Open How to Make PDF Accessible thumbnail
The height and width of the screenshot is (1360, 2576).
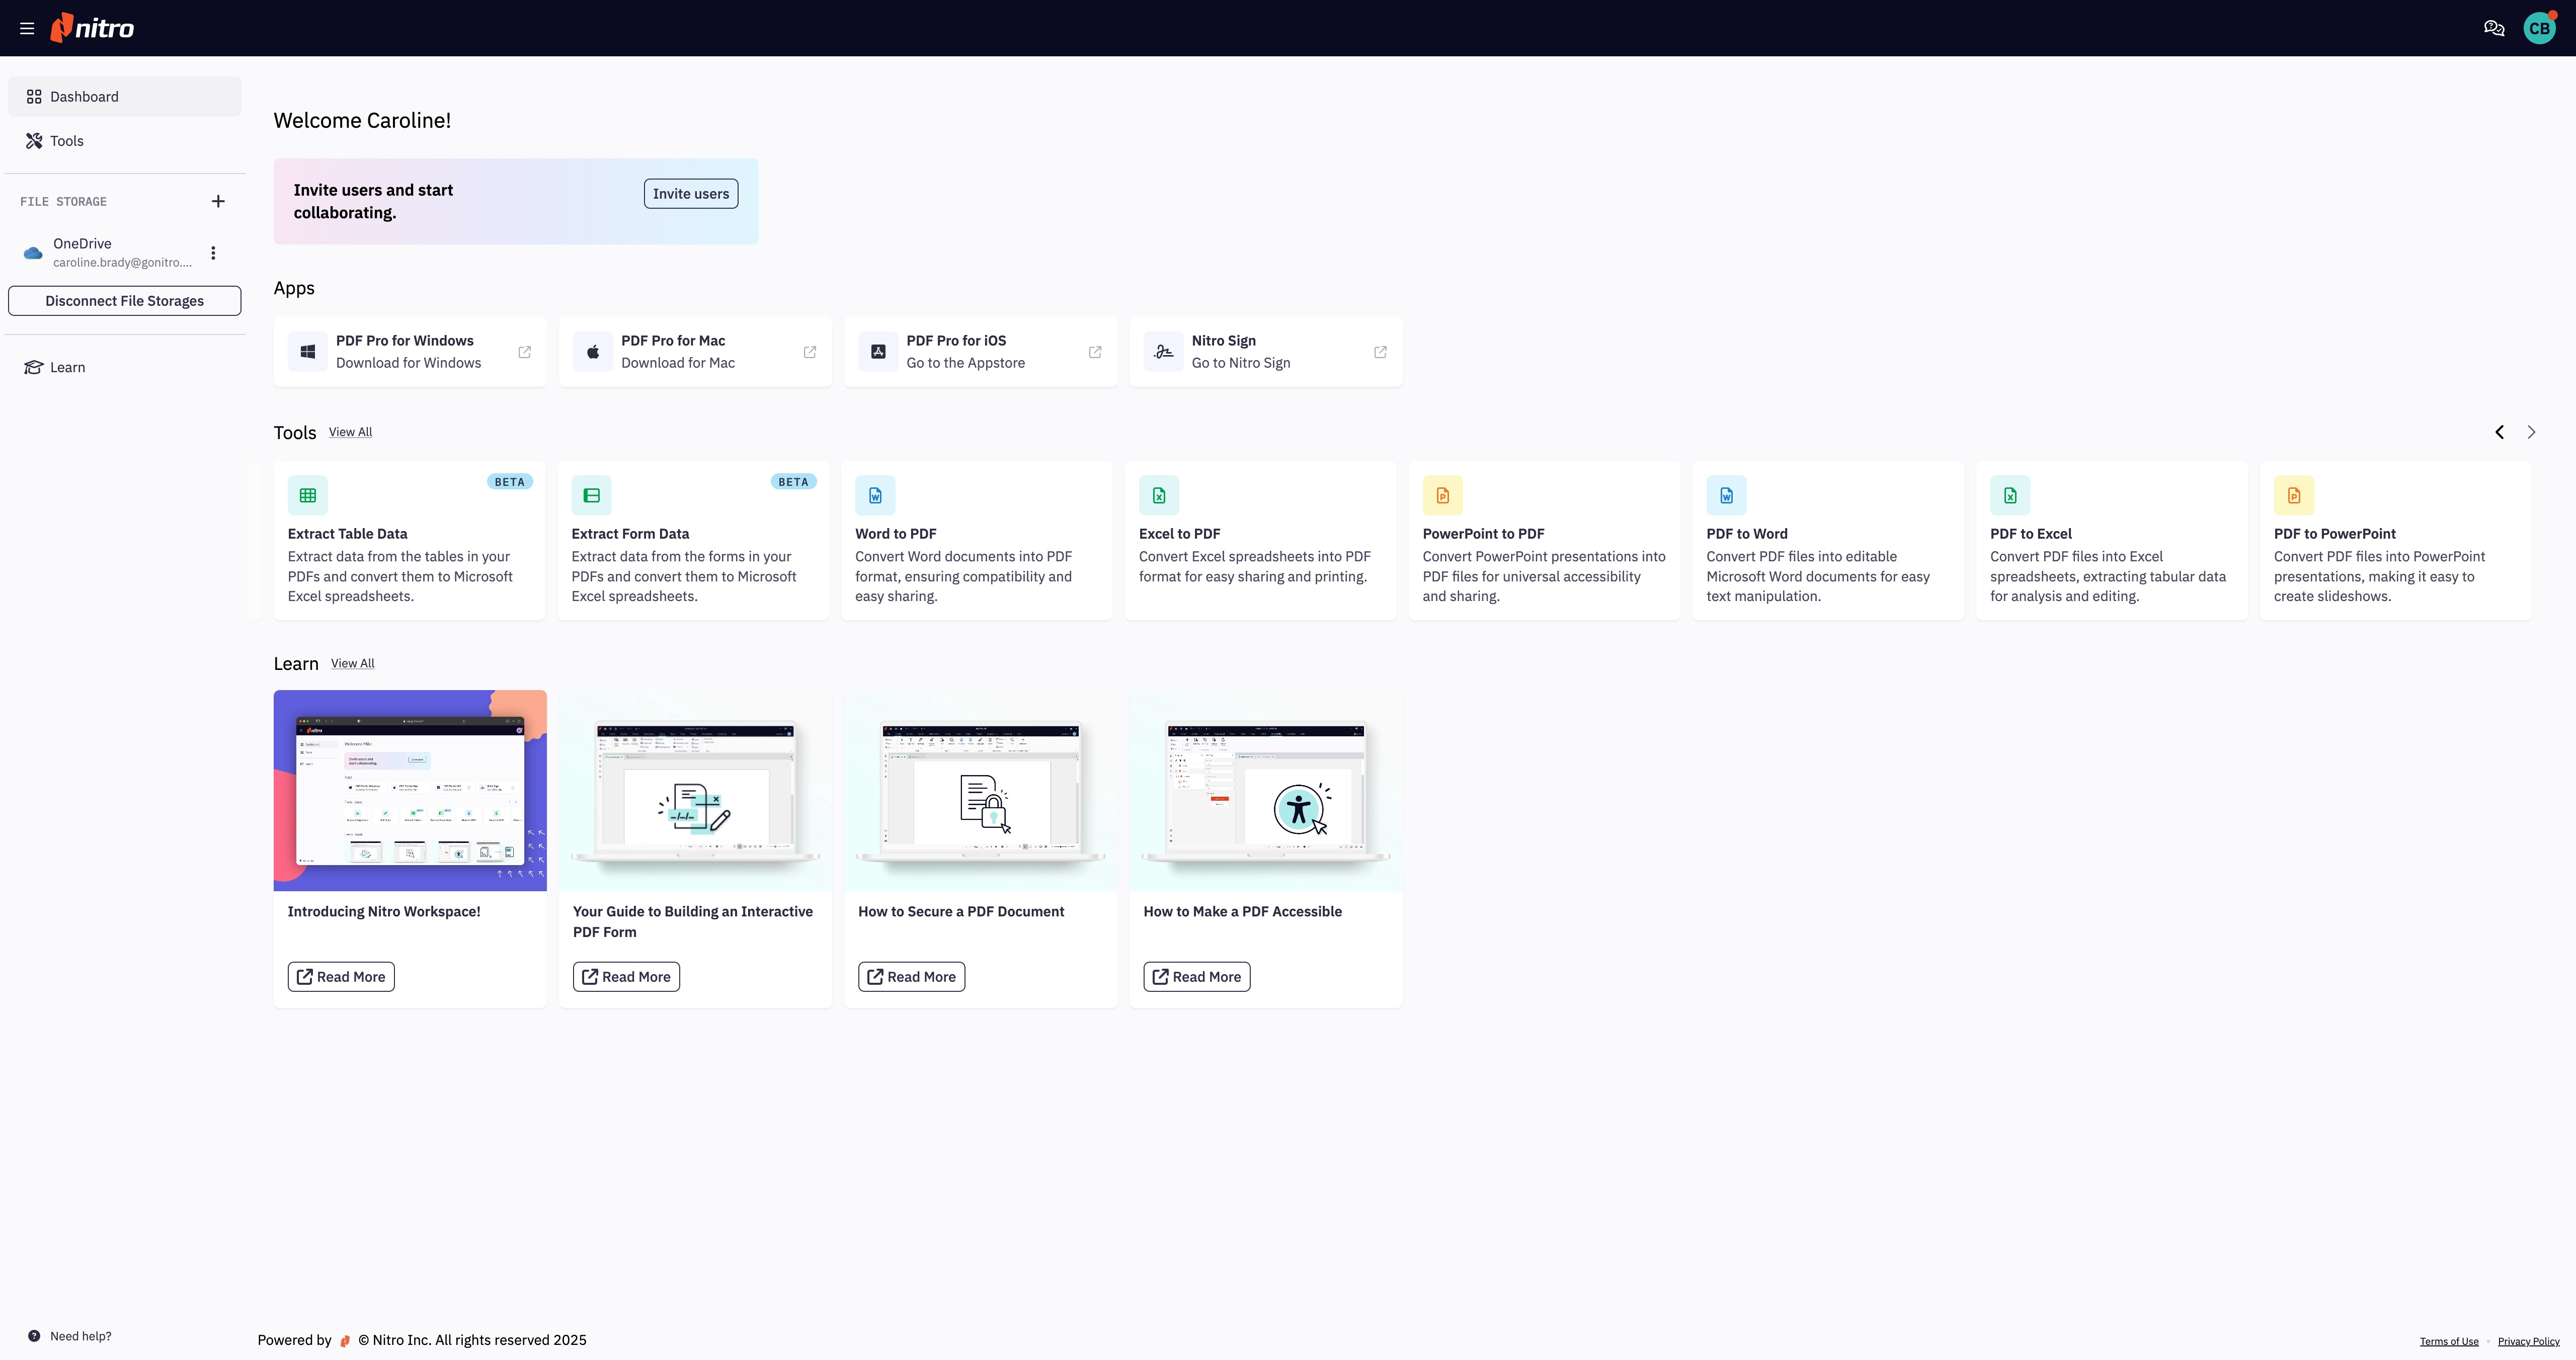click(1266, 790)
